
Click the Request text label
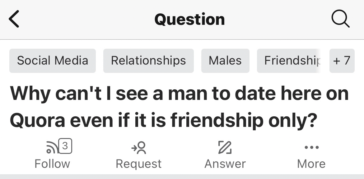(139, 163)
